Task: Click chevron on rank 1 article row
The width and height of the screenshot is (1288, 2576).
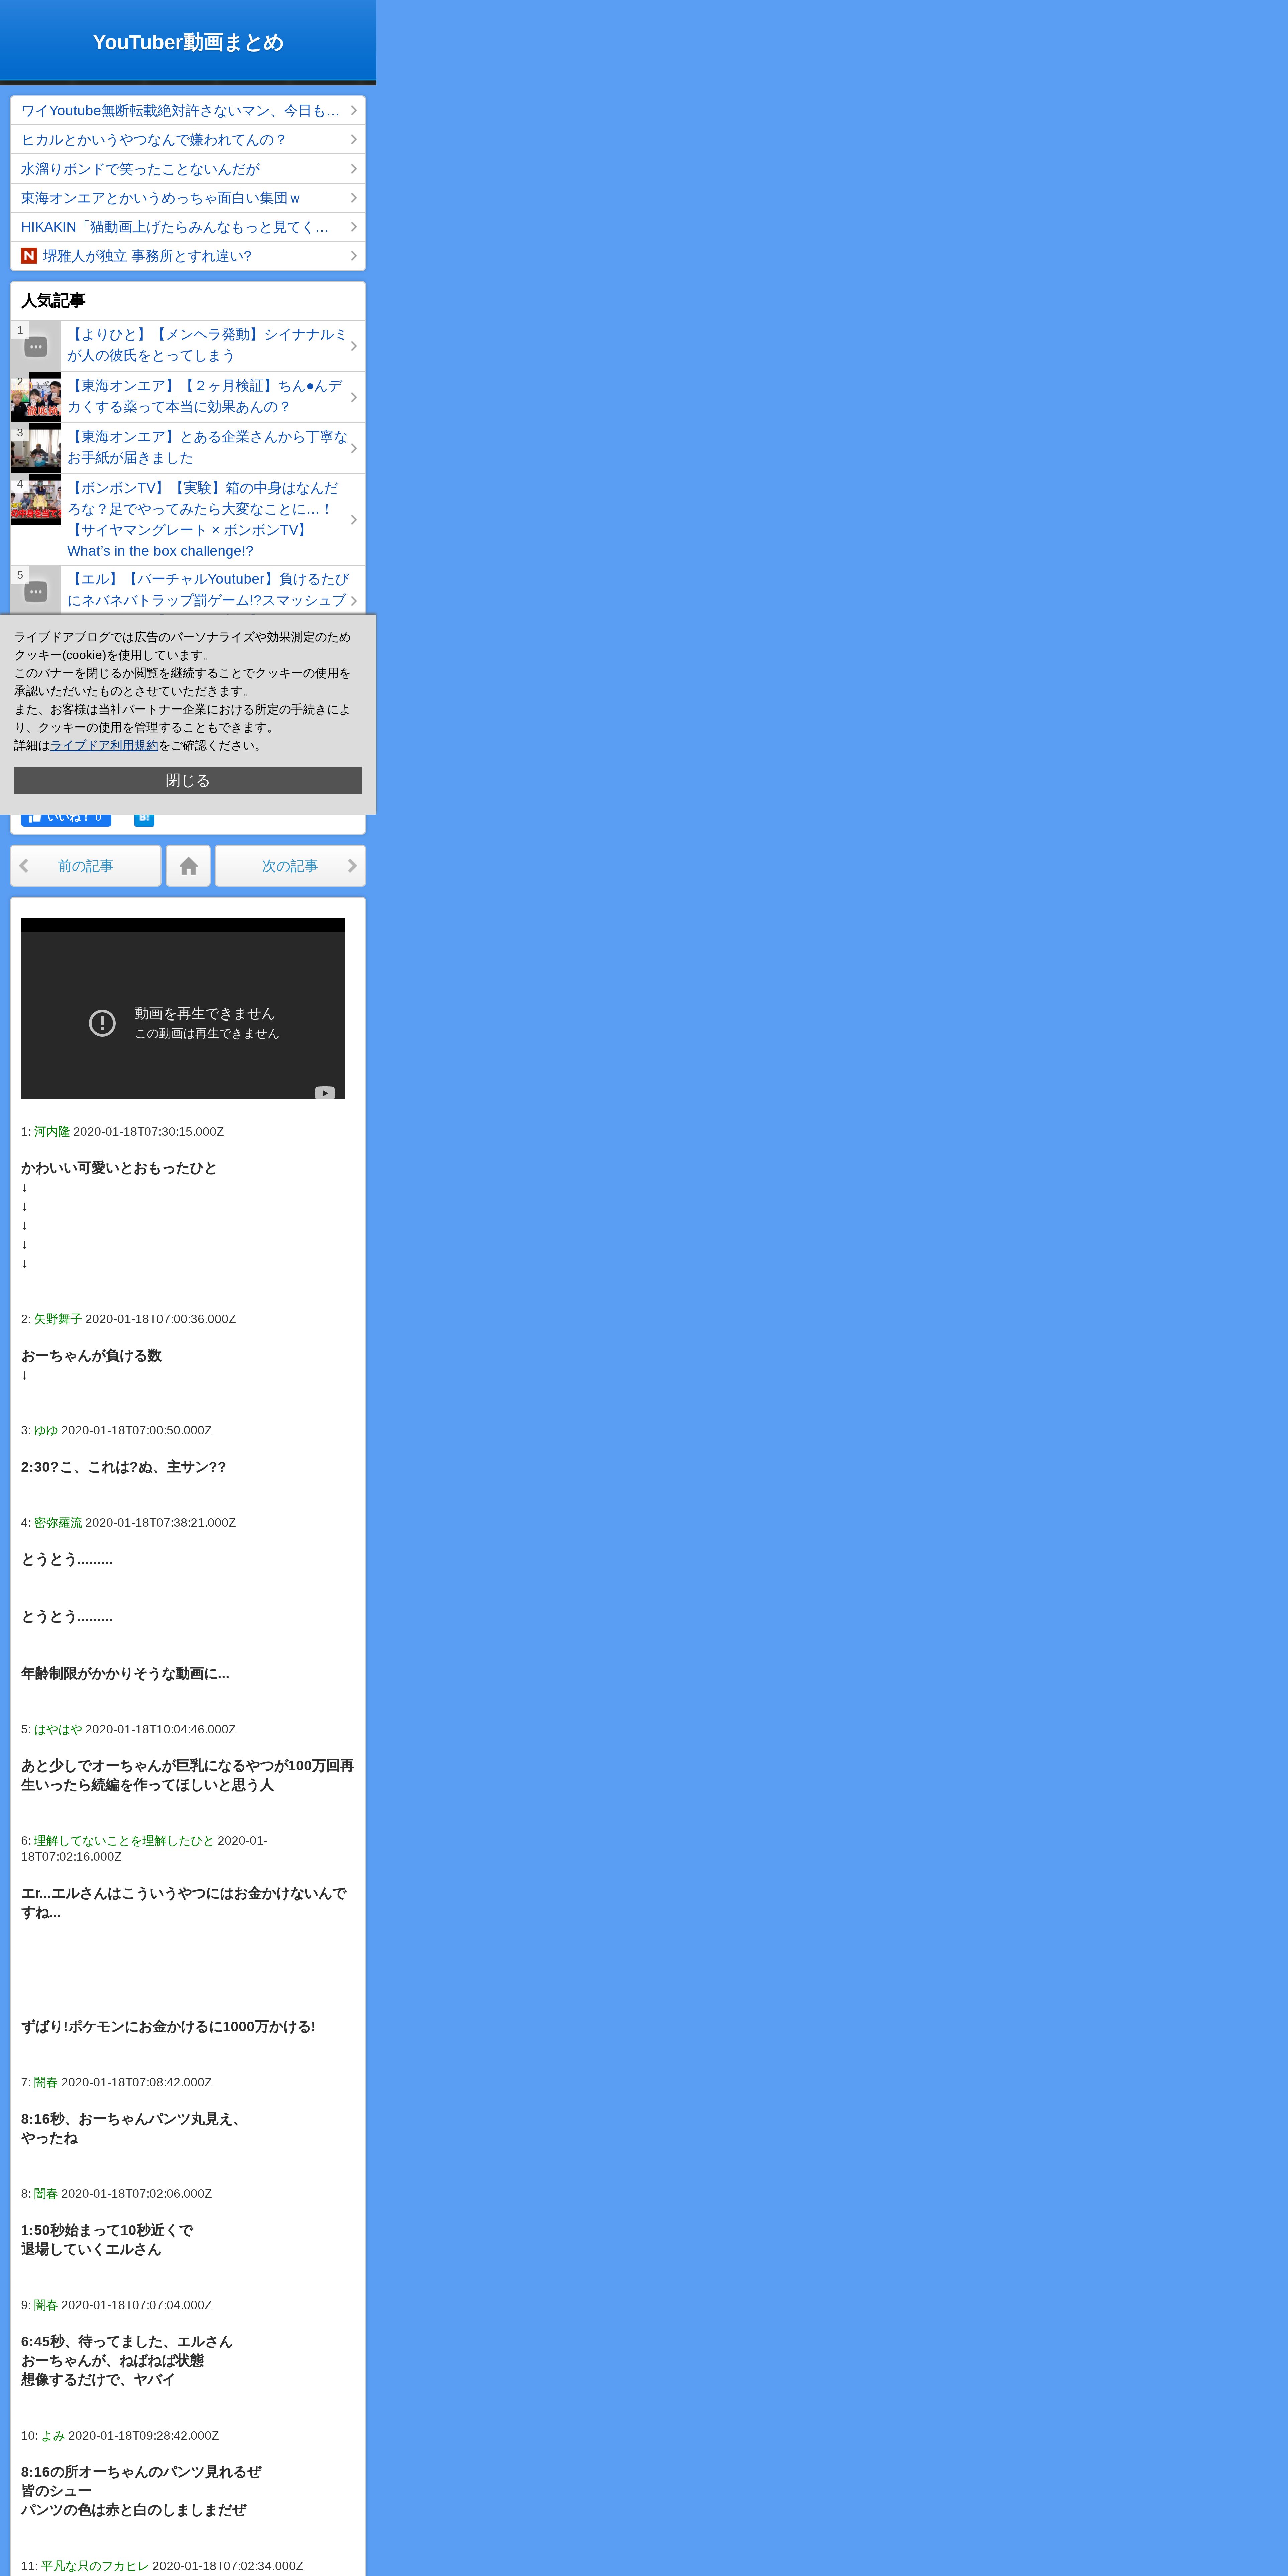Action: (x=354, y=346)
